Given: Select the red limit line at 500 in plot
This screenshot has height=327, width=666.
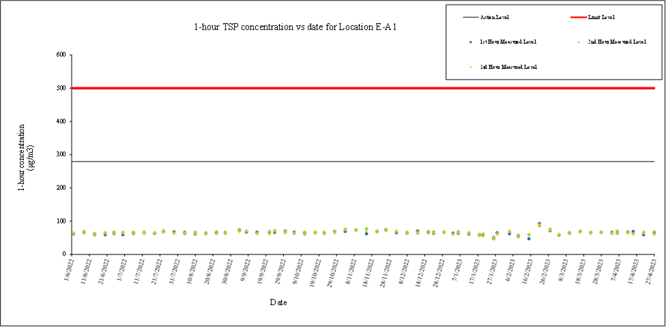Looking at the screenshot, I should pyautogui.click(x=362, y=88).
